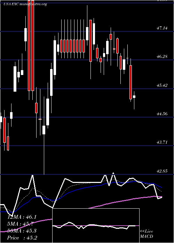The image size is (174, 243).
Task: Click the 44.56 price label
Action: (162, 114)
